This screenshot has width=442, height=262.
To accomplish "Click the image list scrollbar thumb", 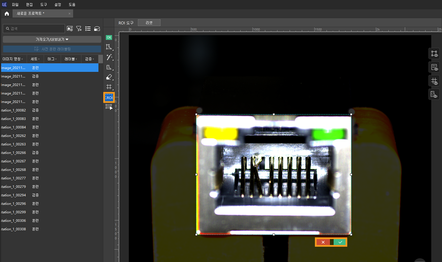I will tap(100, 59).
